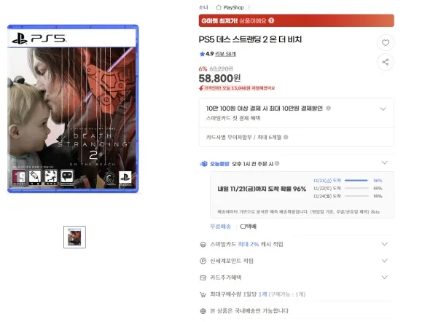Click the 소니 brand breadcrumb link
The height and width of the screenshot is (322, 430).
click(203, 7)
